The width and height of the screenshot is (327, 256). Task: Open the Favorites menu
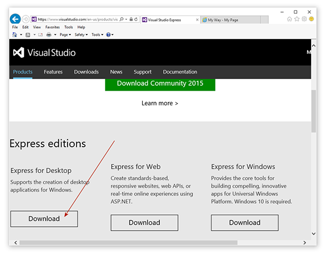click(53, 27)
